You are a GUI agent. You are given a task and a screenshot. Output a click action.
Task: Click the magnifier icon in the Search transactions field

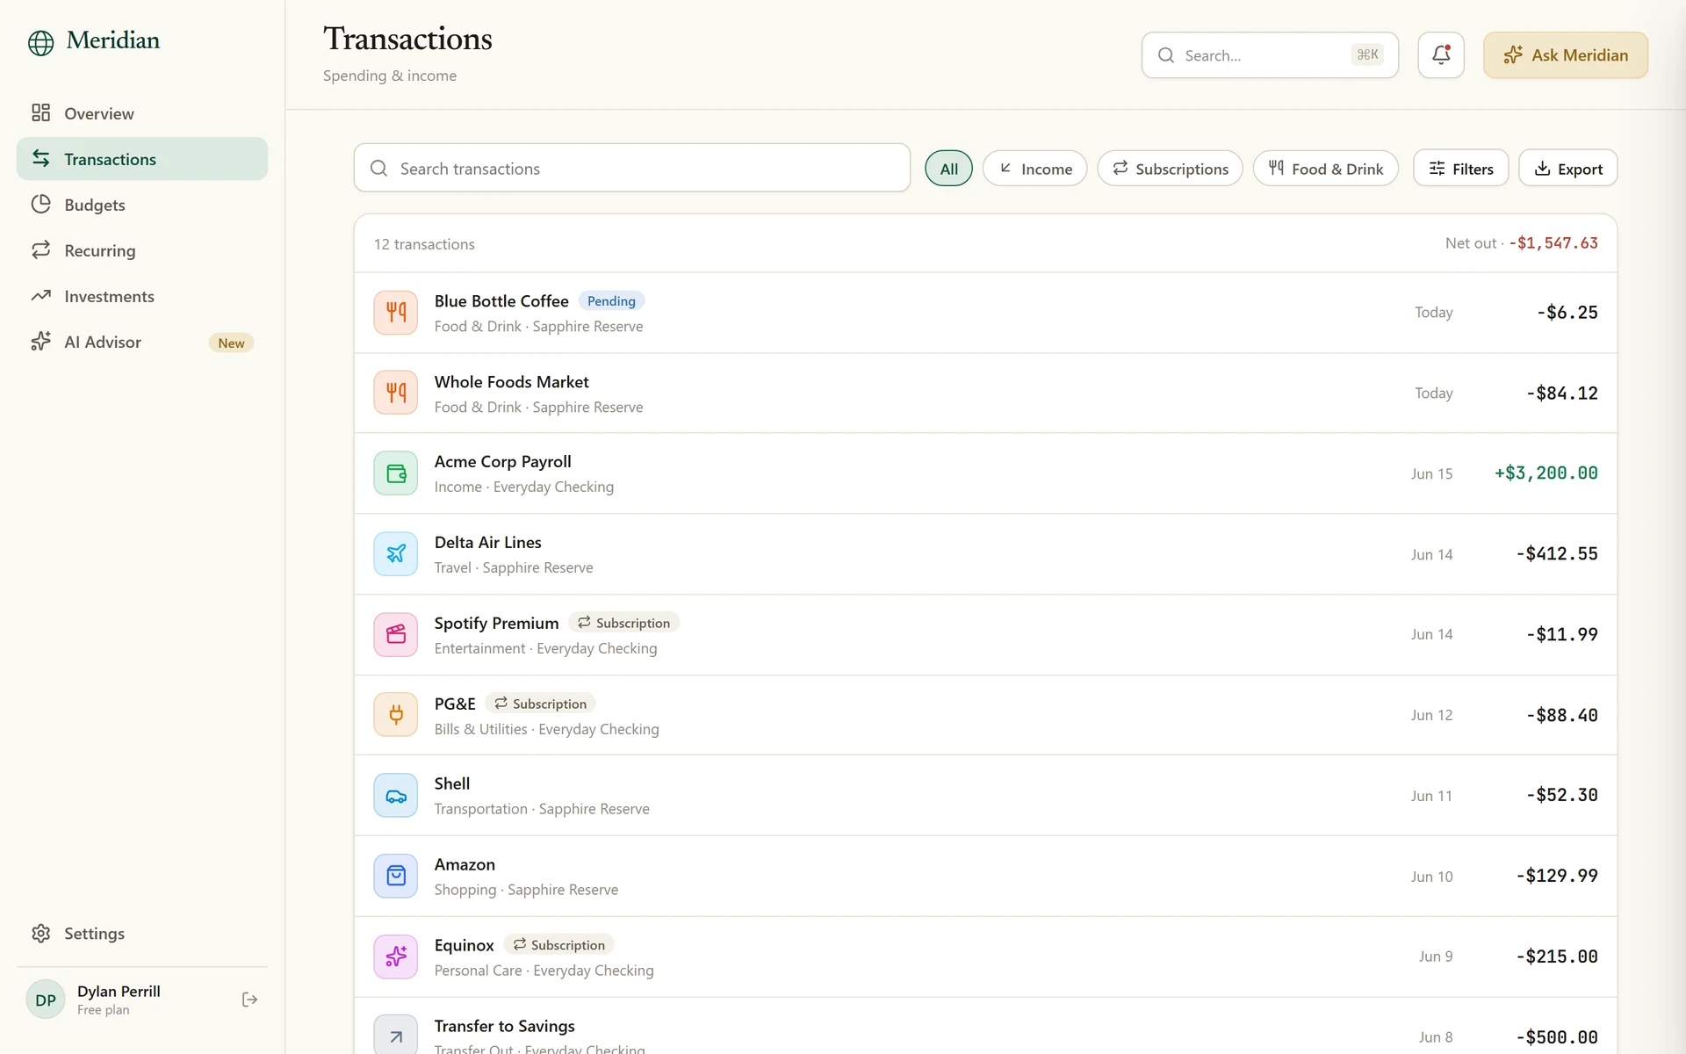coord(378,168)
